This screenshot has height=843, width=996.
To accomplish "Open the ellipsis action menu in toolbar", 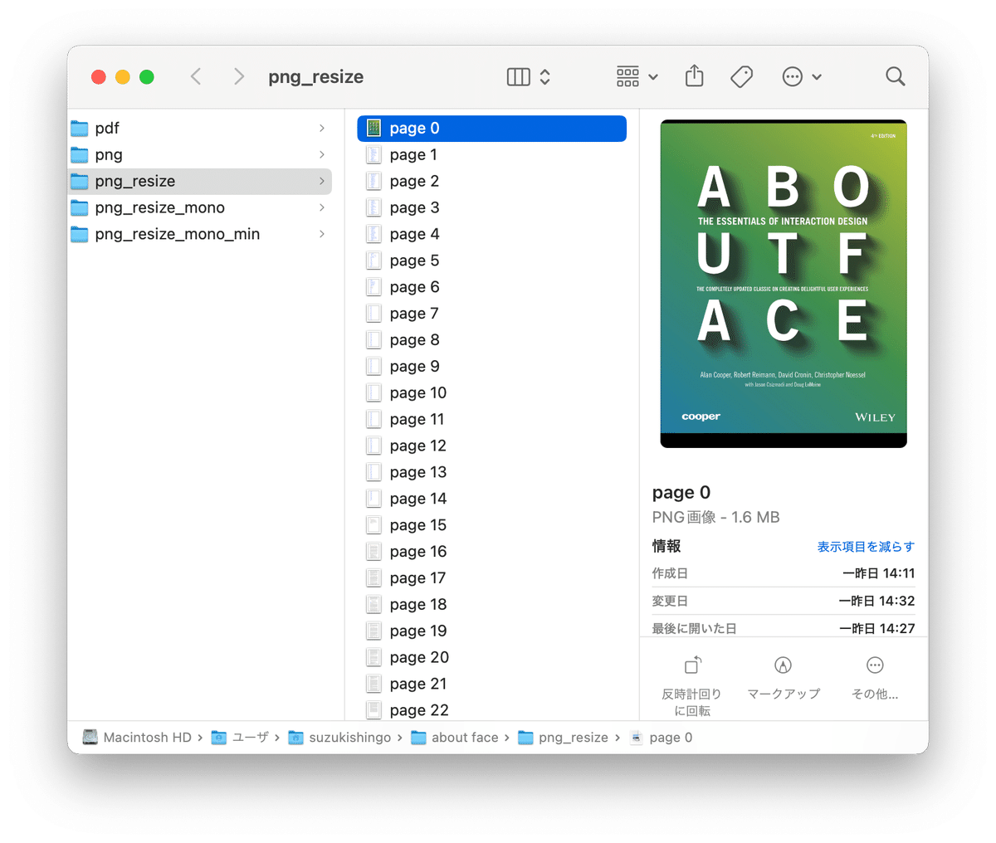I will 802,76.
